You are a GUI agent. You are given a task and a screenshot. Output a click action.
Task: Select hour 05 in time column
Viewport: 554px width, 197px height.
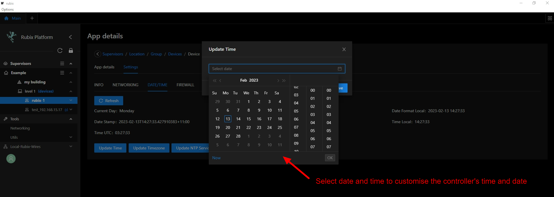click(296, 111)
